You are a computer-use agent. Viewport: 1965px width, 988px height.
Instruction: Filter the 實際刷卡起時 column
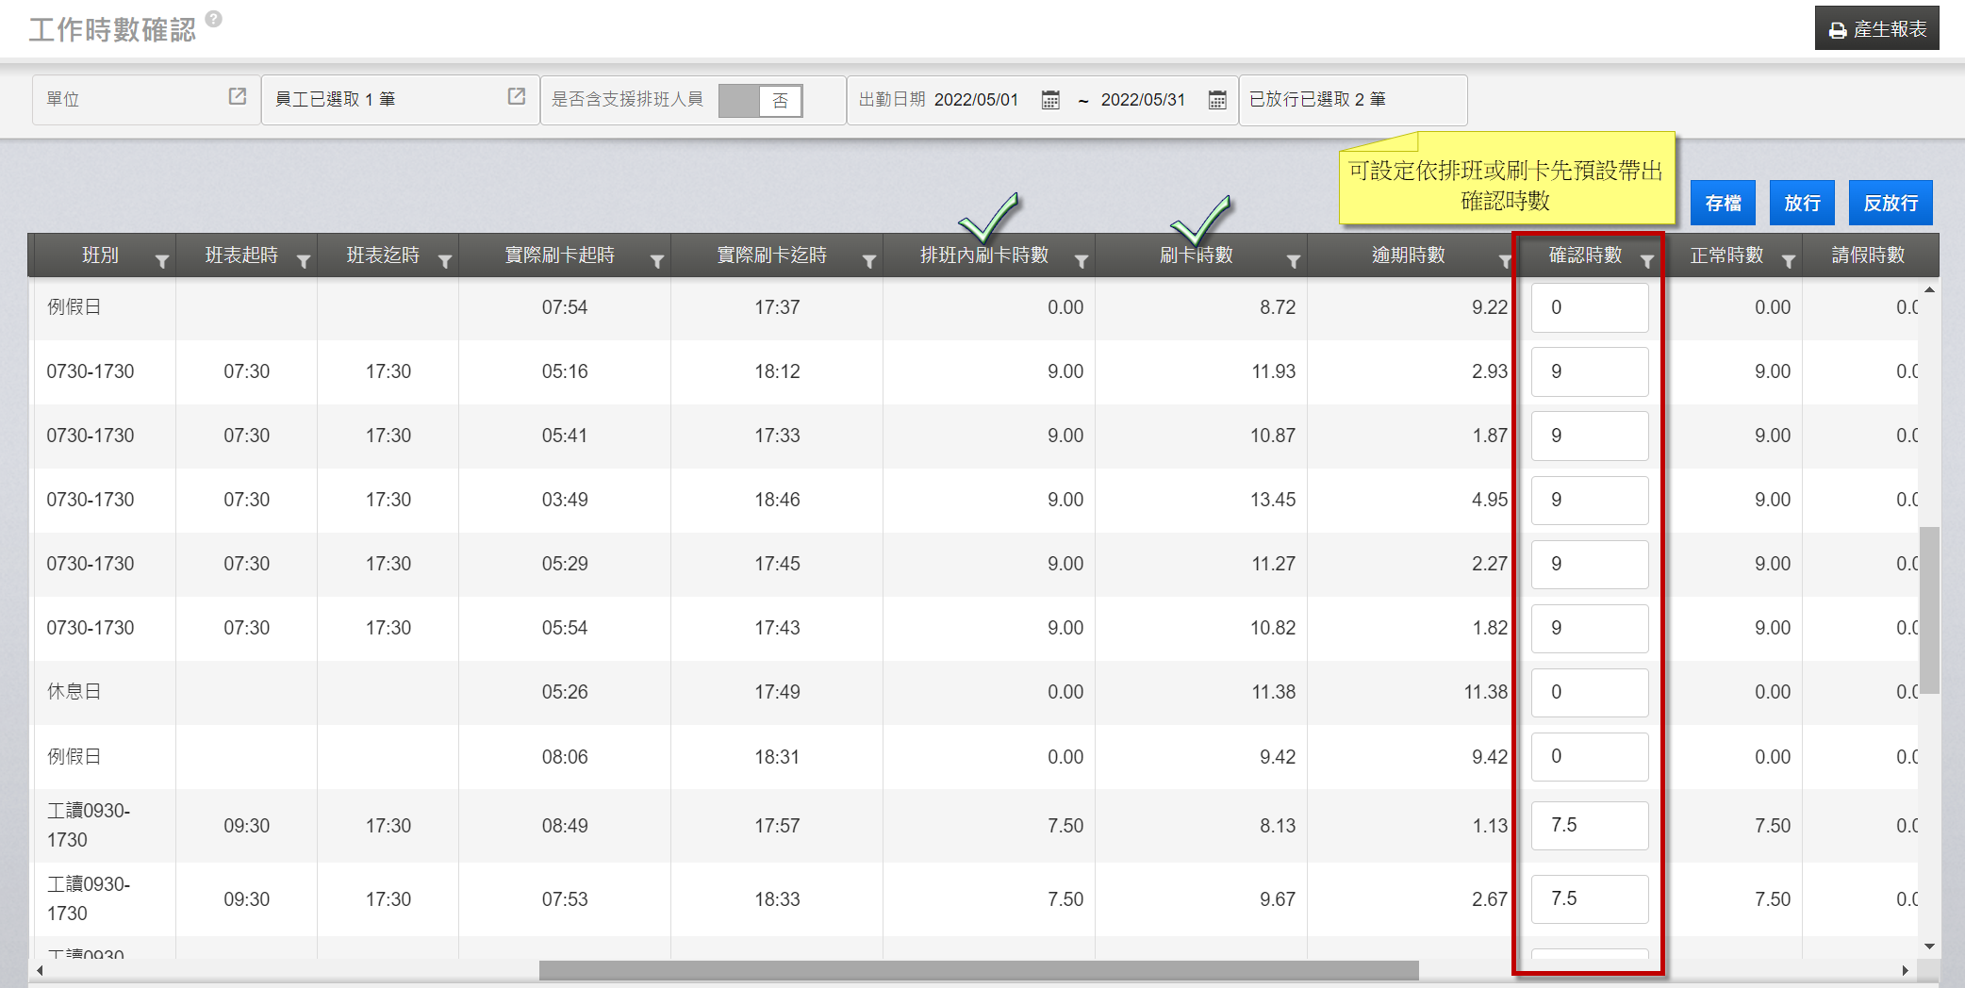coord(657,261)
